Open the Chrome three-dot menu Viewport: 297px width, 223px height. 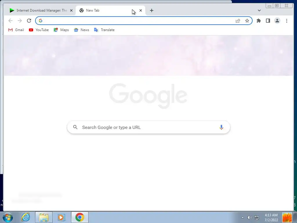(287, 21)
